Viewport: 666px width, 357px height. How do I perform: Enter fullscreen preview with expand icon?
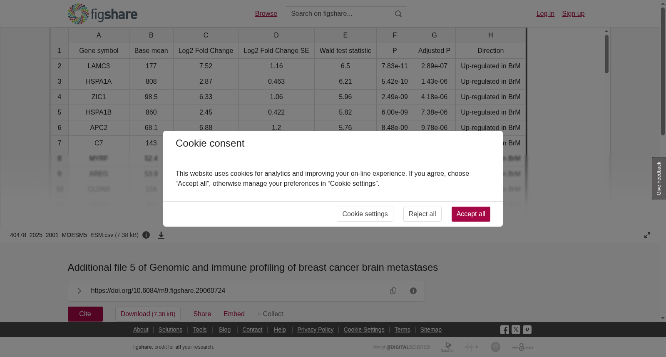coord(647,235)
